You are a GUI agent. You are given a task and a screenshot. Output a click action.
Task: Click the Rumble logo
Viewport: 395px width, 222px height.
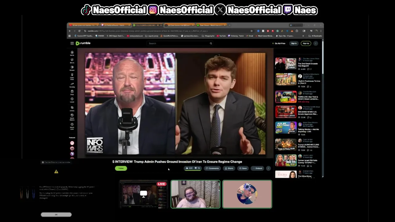click(x=83, y=43)
